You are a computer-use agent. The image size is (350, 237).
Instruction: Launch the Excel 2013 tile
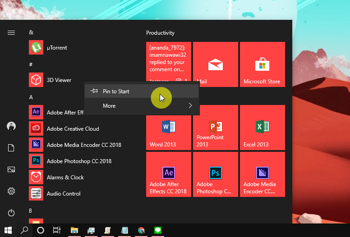262,128
